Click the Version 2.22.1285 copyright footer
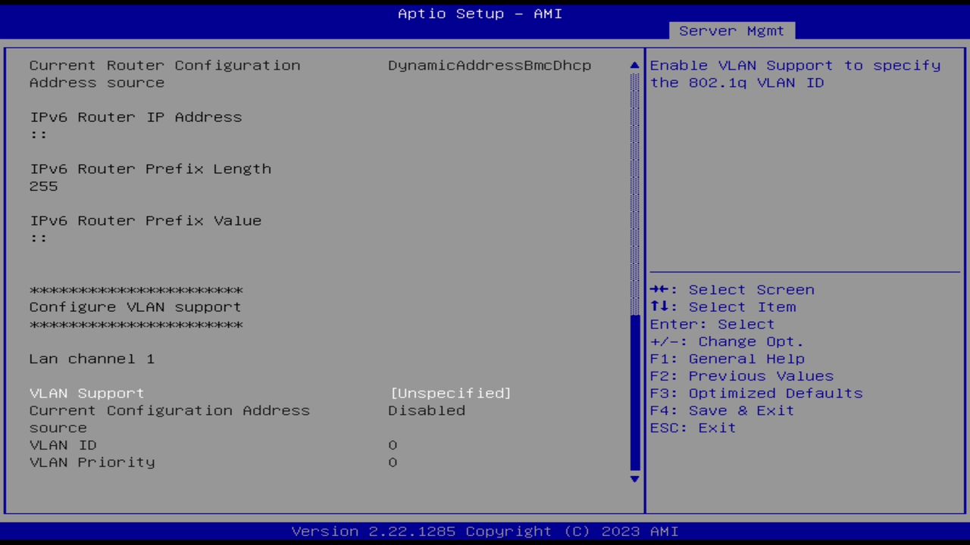This screenshot has height=545, width=970. (x=485, y=531)
